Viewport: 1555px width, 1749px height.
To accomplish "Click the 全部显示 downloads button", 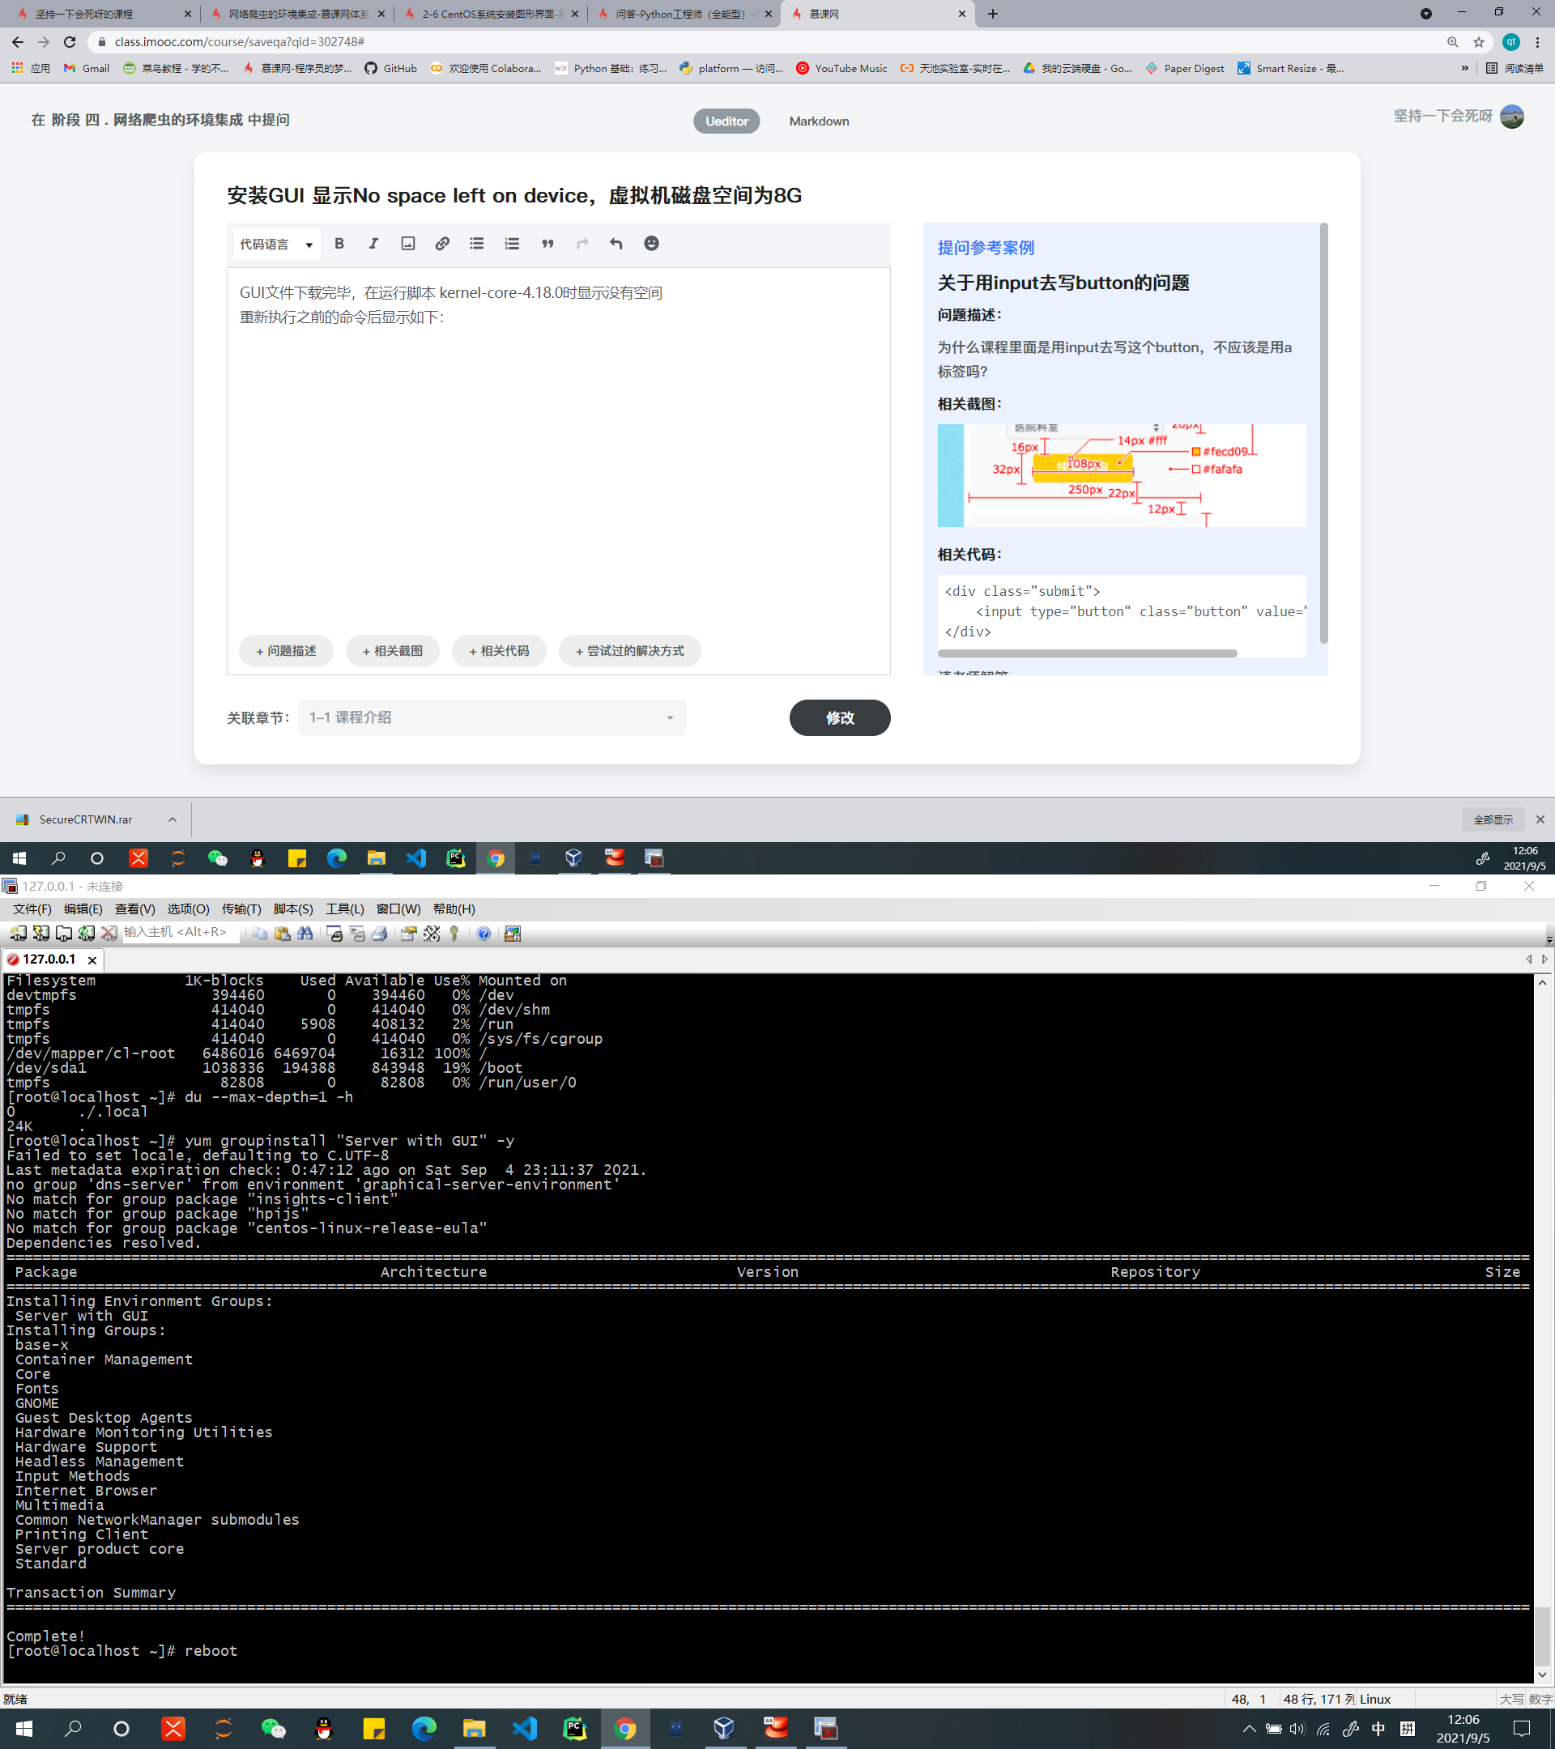I will (x=1493, y=819).
